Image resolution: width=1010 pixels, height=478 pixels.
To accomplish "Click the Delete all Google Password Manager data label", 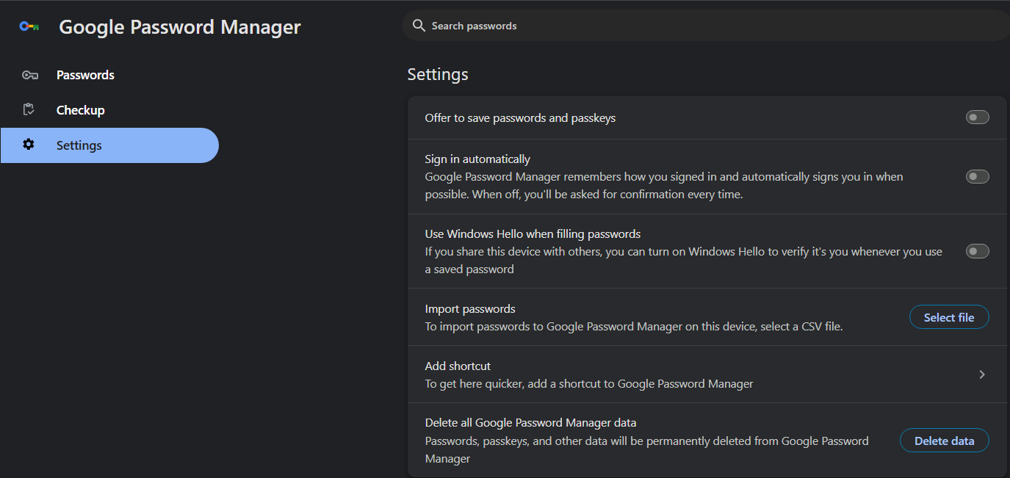I will point(530,423).
